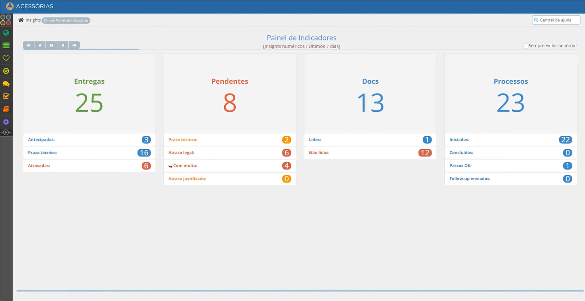Screen dimensions: 585x301
Task: Open the purple gear settings icon
Action: point(6,122)
